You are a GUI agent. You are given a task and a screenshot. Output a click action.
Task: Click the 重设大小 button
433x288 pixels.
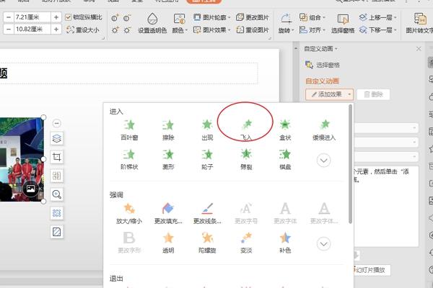(x=85, y=30)
